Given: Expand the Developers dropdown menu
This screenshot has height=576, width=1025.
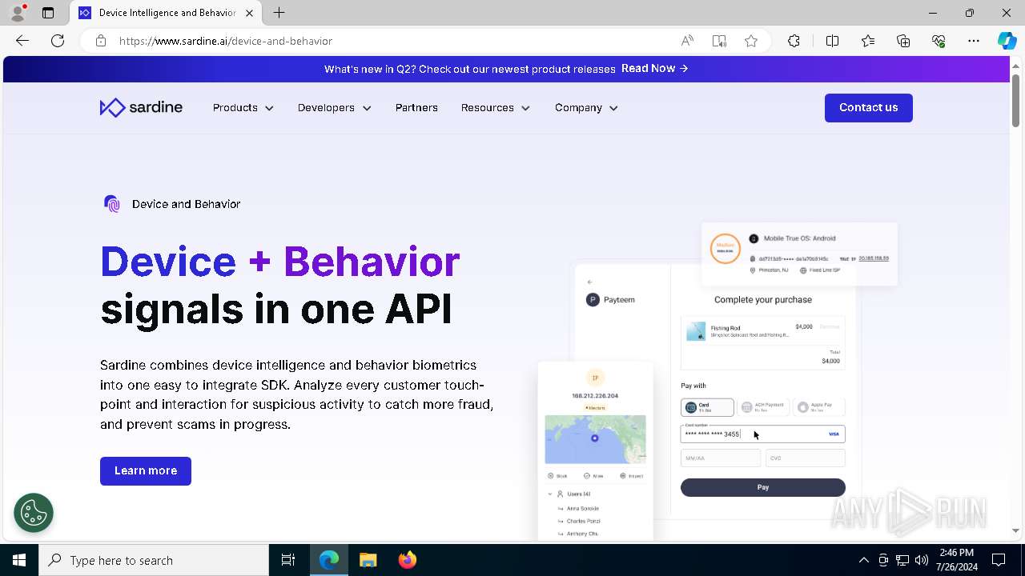Looking at the screenshot, I should tap(335, 107).
